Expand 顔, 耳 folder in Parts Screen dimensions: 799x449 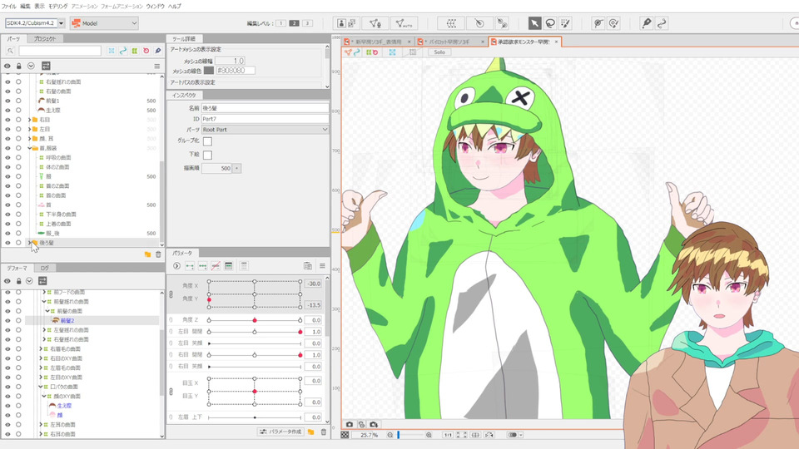click(29, 139)
